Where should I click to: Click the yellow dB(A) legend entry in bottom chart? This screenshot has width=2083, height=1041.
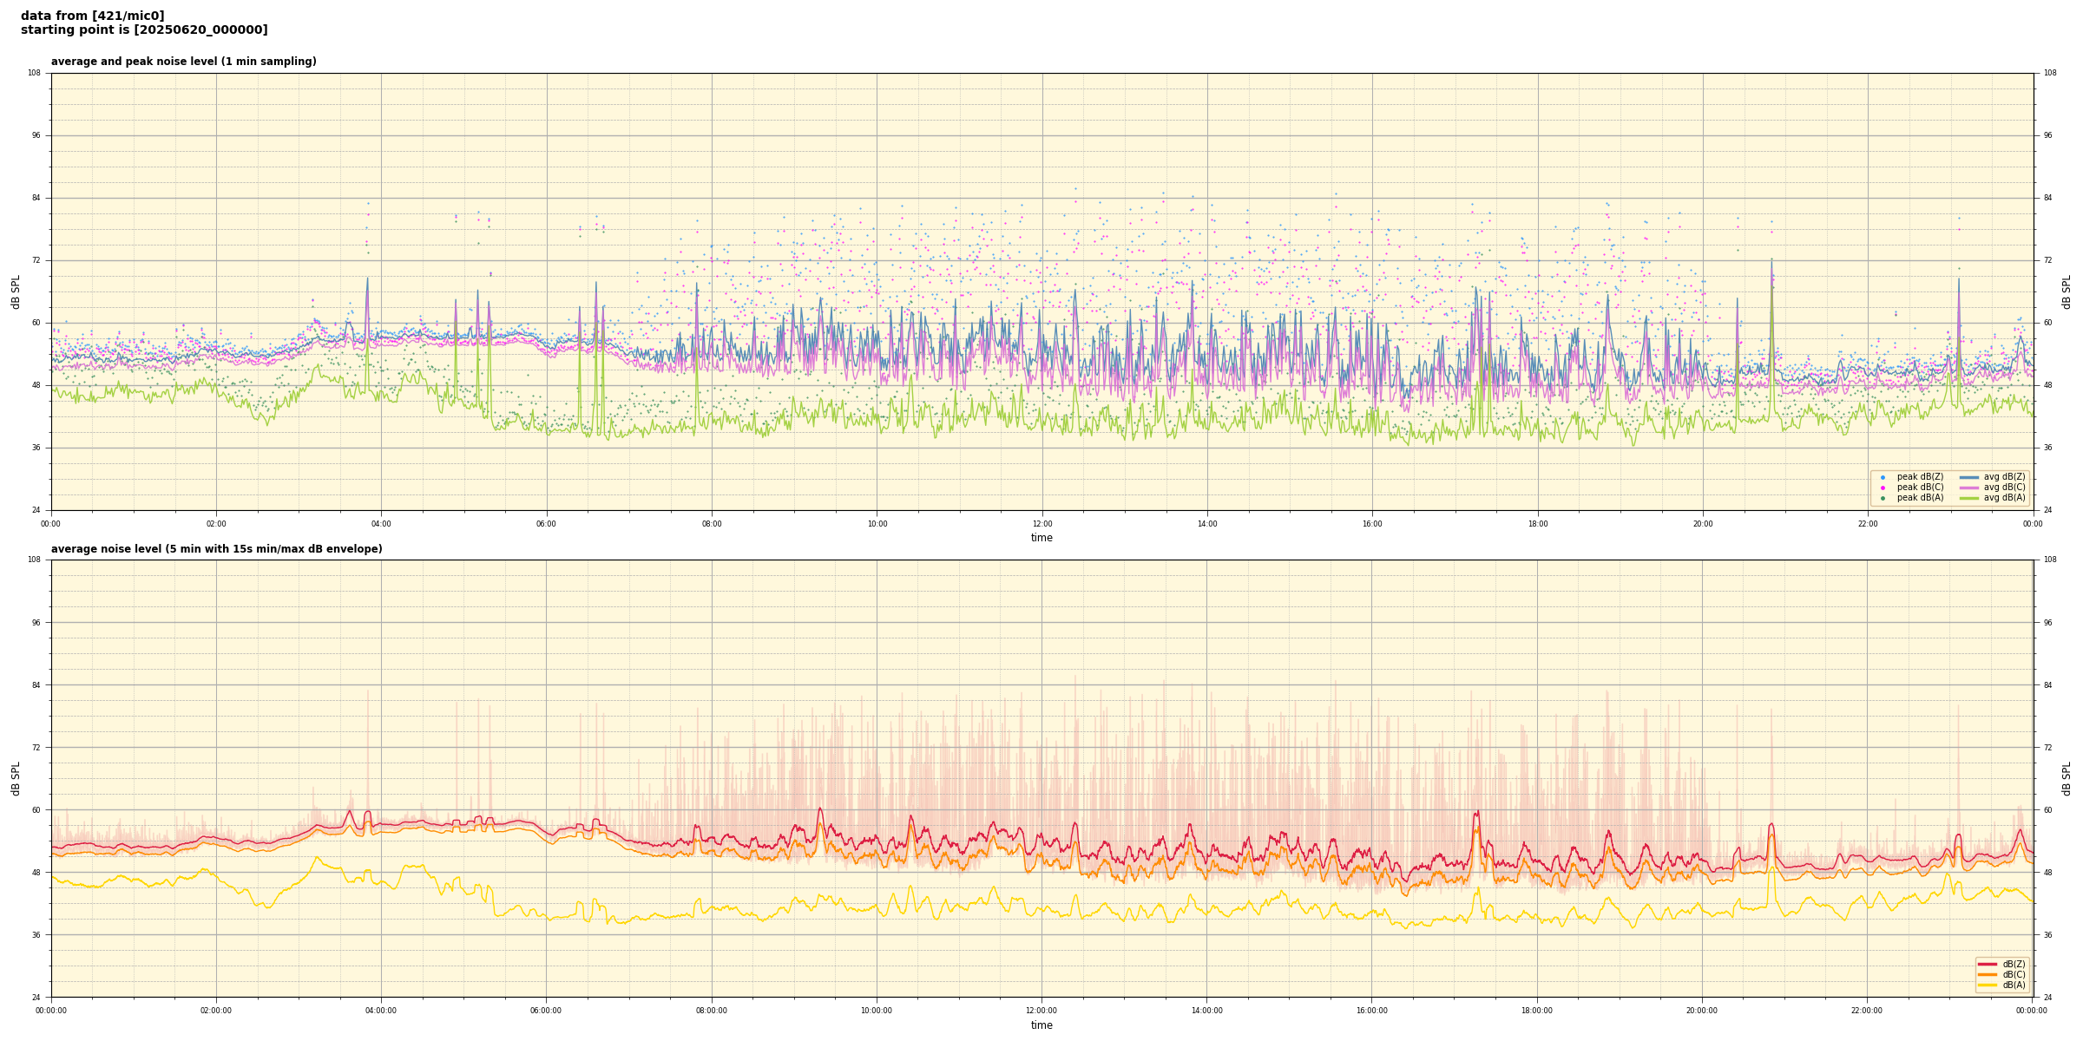point(1987,985)
